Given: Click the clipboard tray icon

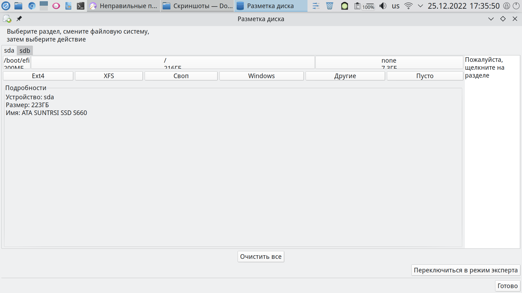Looking at the screenshot, I should click(357, 6).
